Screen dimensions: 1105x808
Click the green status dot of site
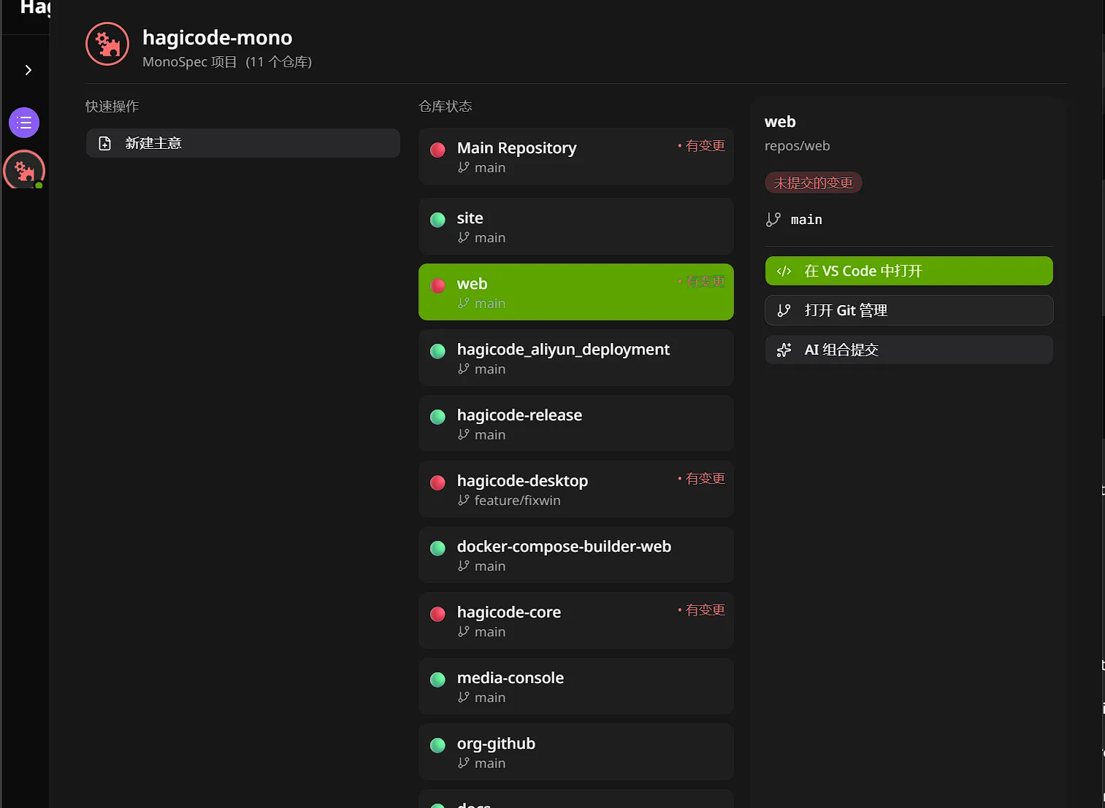click(438, 220)
